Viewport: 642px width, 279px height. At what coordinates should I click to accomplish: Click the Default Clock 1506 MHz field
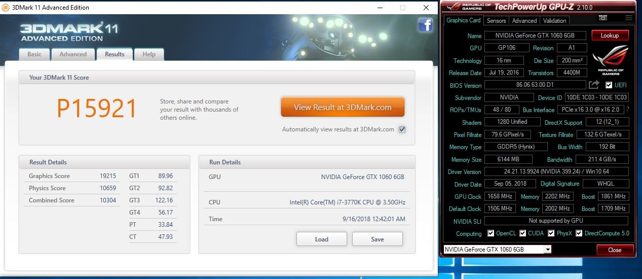(500, 208)
